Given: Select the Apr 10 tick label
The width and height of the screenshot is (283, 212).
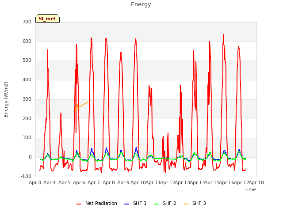Looking at the screenshot, I should click(x=138, y=182).
